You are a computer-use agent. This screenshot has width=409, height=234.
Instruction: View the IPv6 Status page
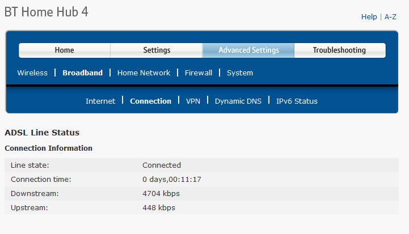(297, 101)
